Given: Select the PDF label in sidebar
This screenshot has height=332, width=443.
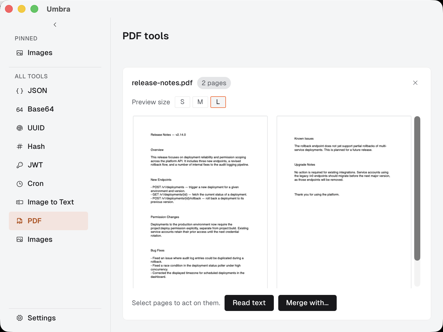Looking at the screenshot, I should pyautogui.click(x=35, y=221).
